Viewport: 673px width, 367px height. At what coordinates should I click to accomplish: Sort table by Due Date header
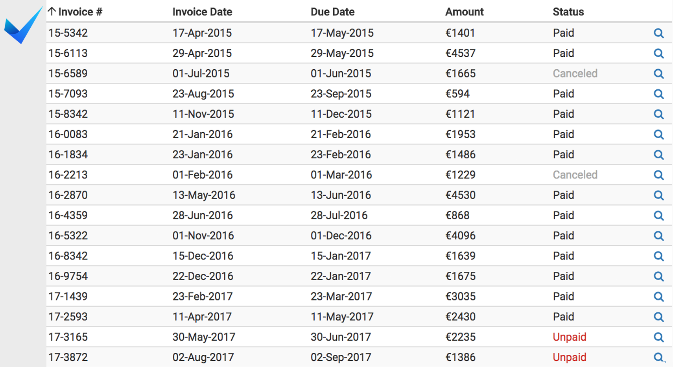332,12
